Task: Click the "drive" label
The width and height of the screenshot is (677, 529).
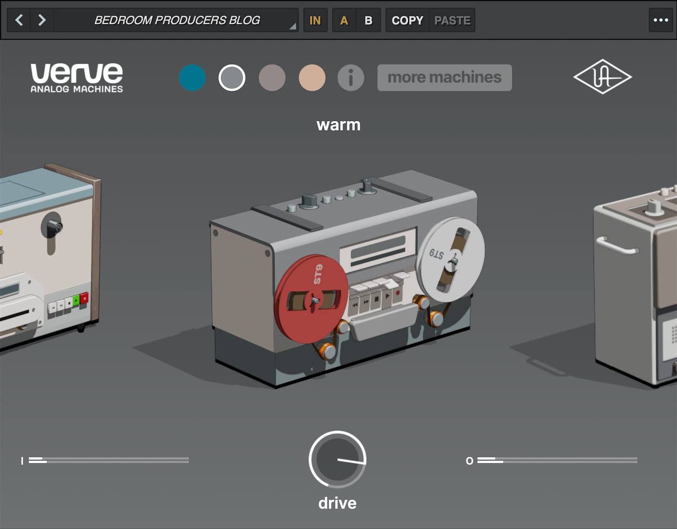Action: tap(338, 503)
